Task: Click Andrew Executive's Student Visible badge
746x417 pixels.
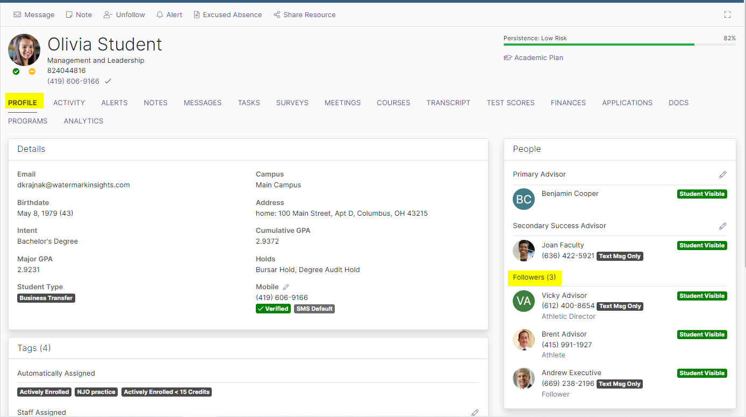Action: pyautogui.click(x=702, y=373)
